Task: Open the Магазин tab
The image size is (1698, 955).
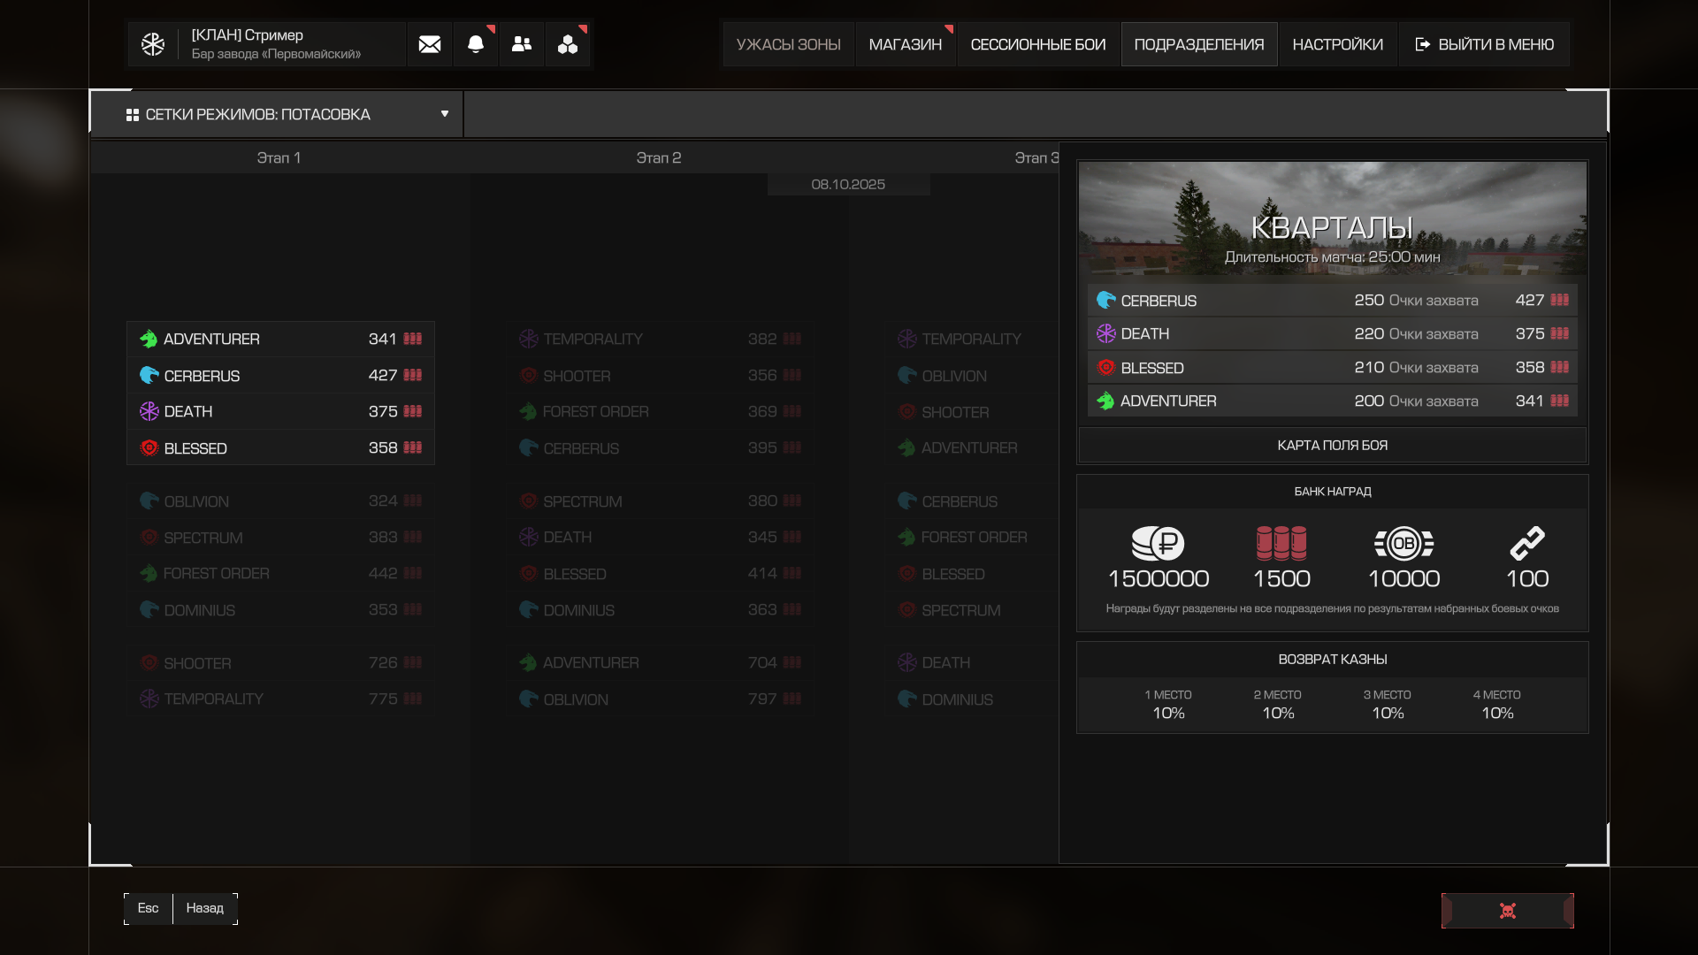Action: pos(905,44)
